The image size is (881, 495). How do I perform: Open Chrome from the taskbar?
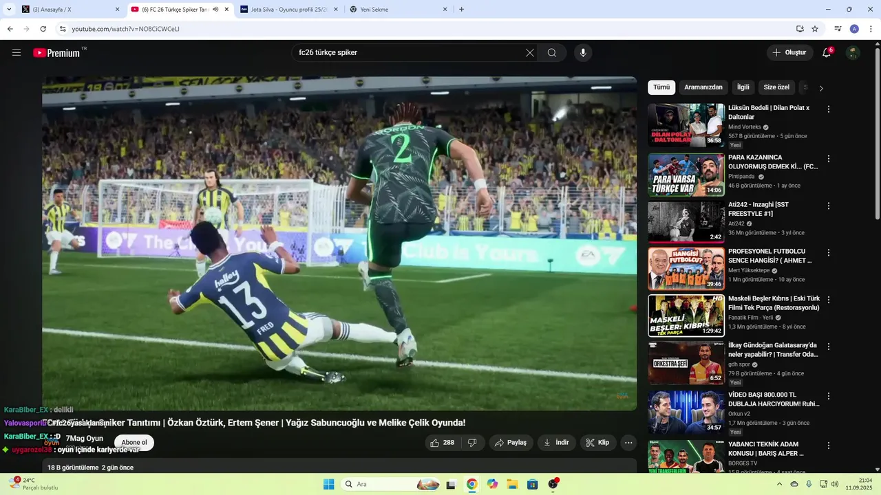pyautogui.click(x=471, y=484)
